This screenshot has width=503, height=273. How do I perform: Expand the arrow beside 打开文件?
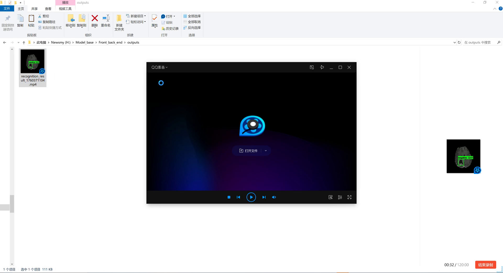coord(266,151)
